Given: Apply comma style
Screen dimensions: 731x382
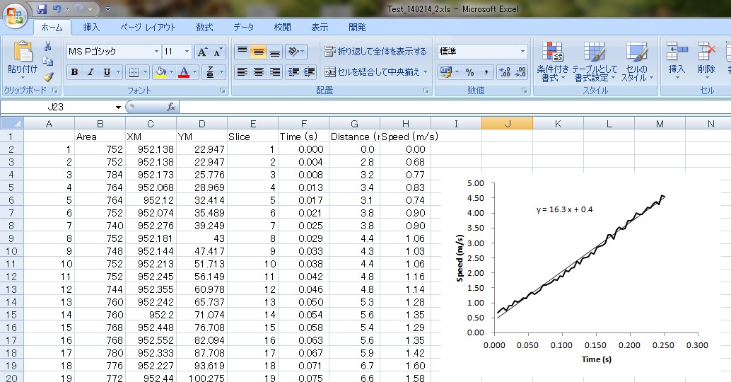Looking at the screenshot, I should point(486,72).
